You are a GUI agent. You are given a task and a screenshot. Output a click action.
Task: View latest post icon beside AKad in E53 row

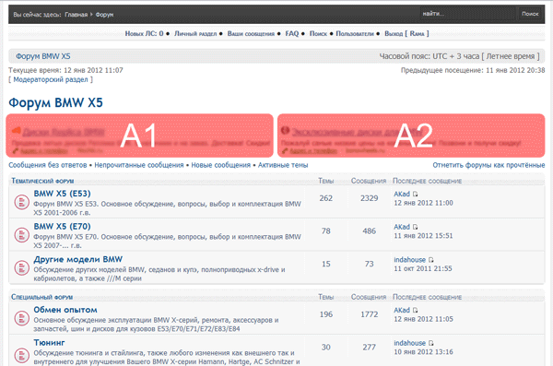pos(415,195)
